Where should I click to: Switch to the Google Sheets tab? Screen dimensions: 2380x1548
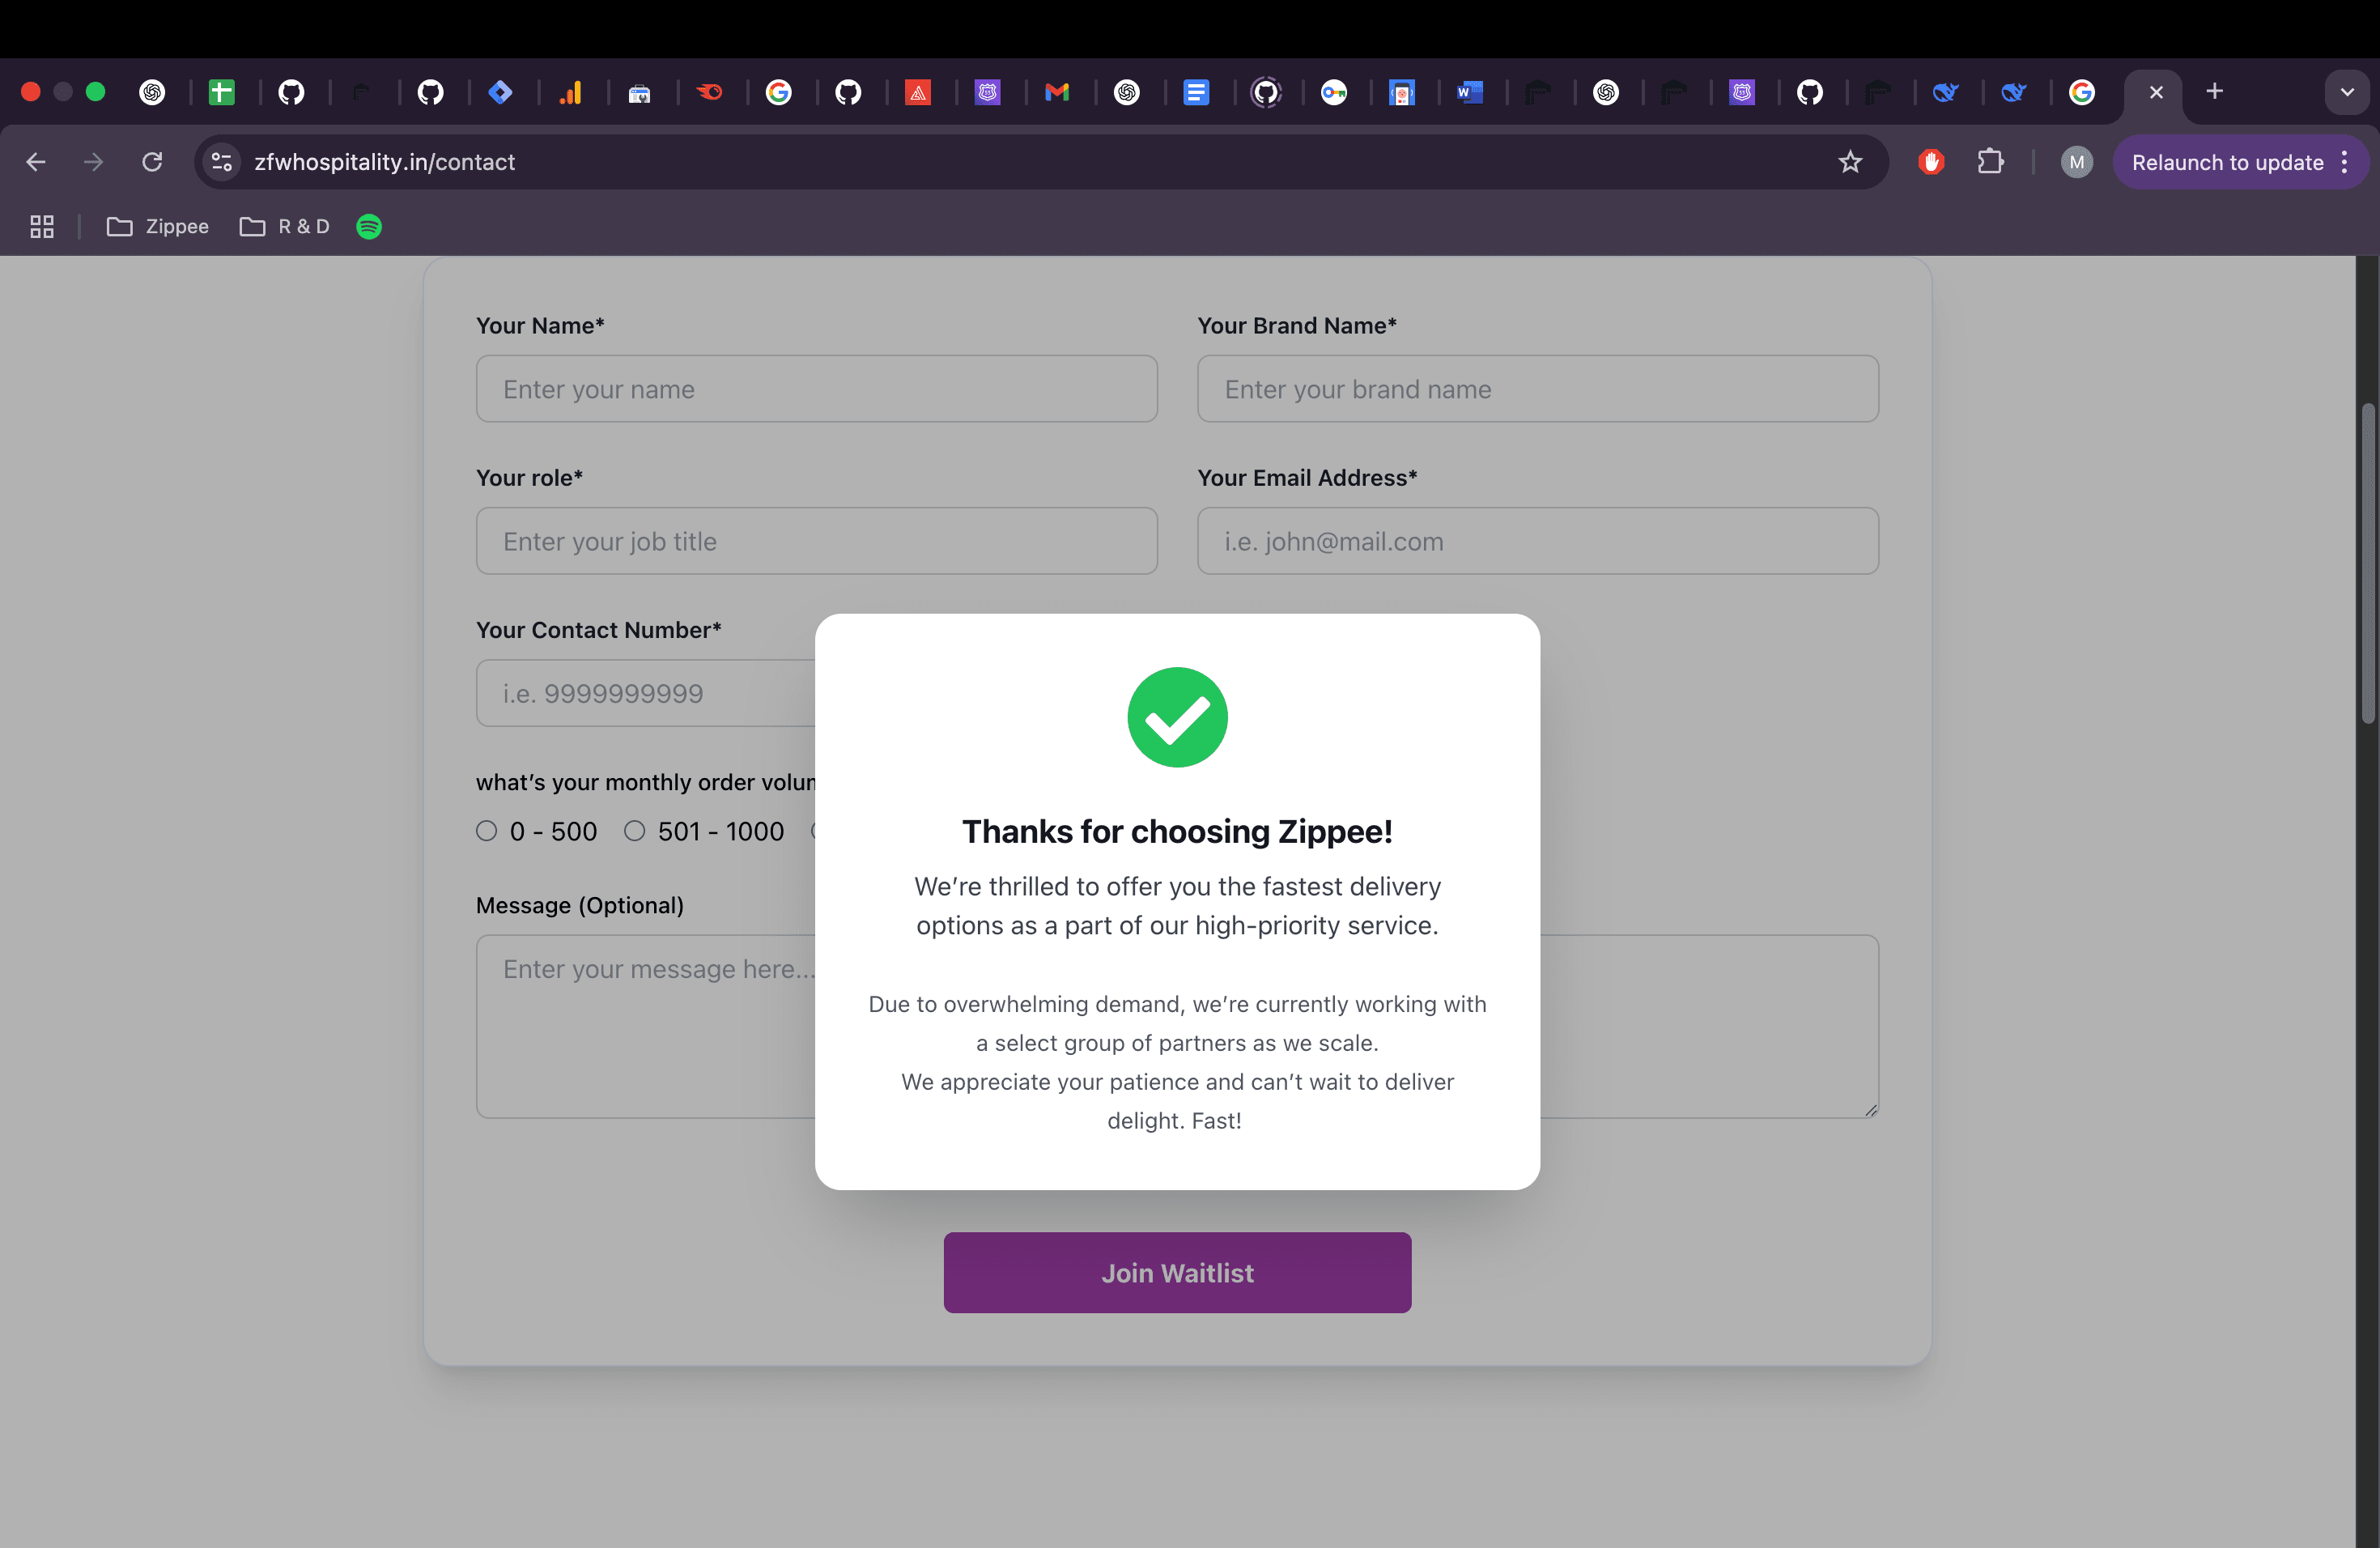(221, 92)
